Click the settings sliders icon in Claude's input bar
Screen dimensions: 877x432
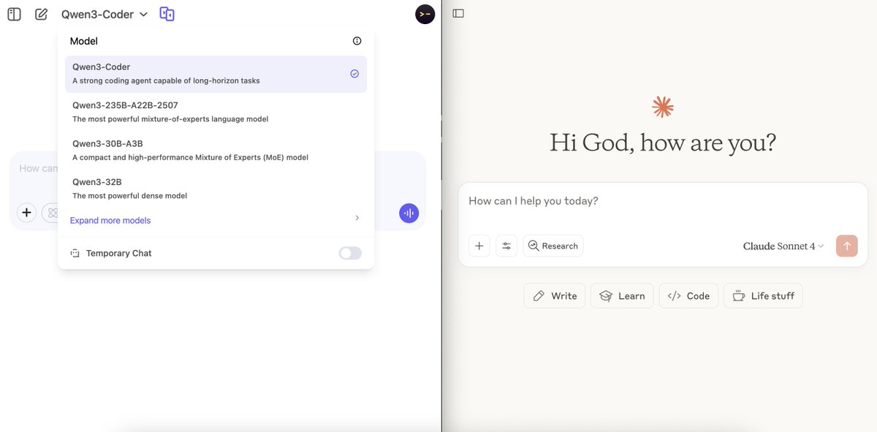506,246
